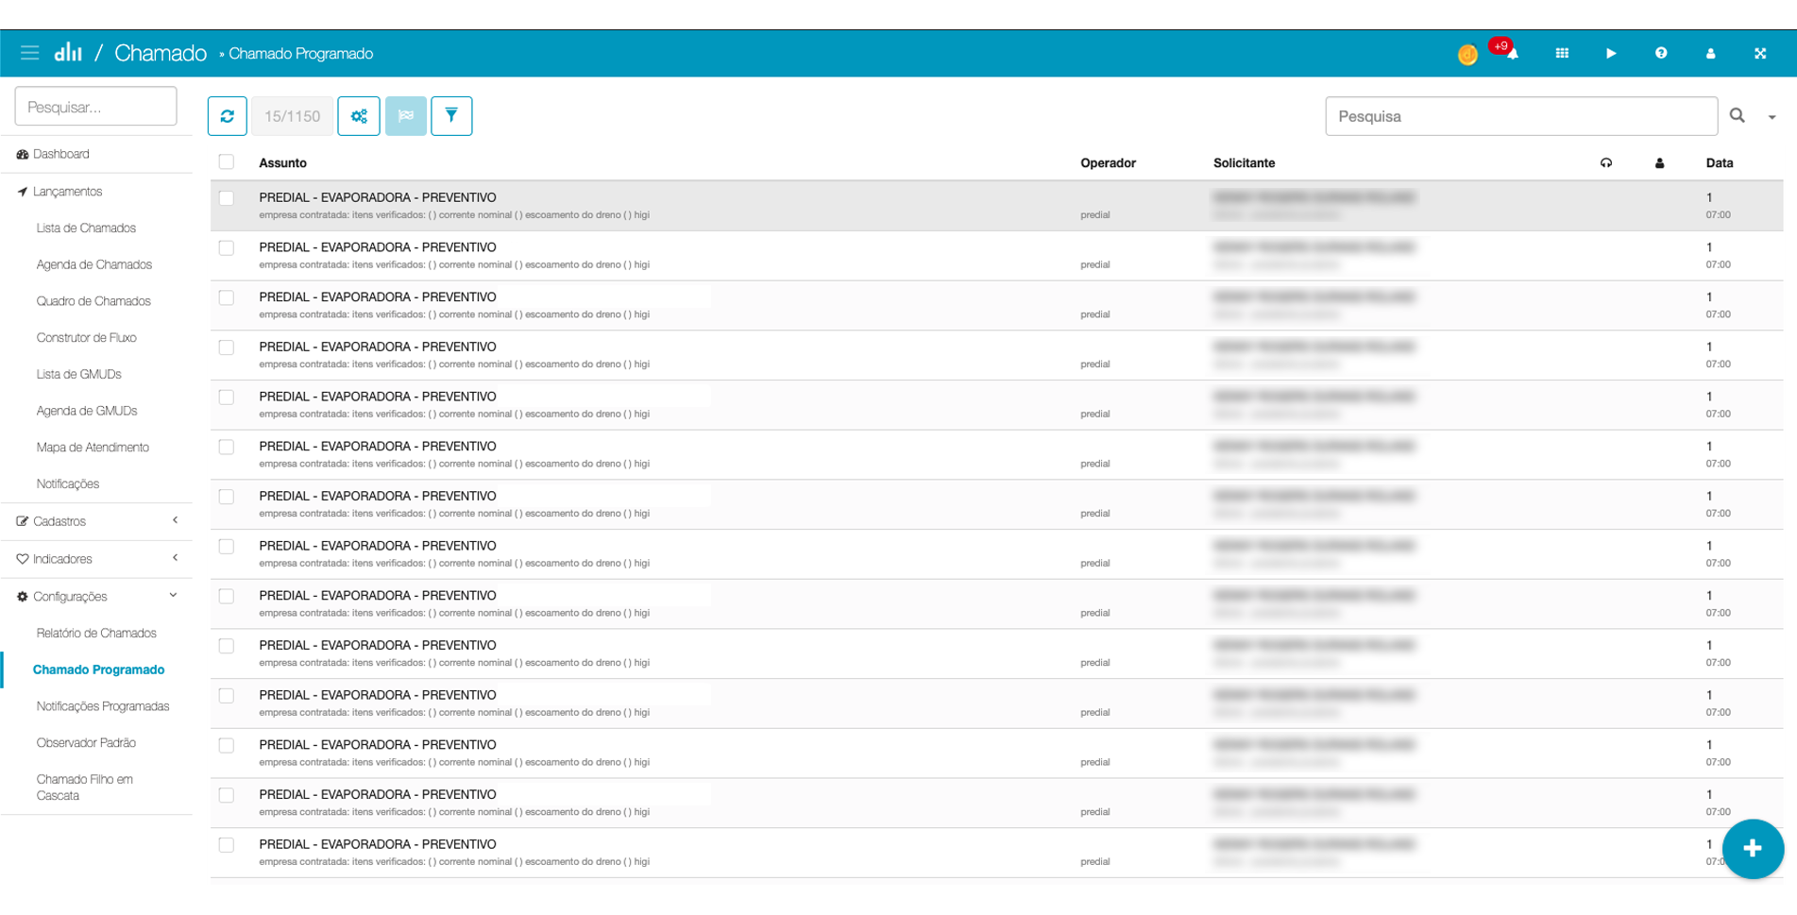Screen dimensions: 1797x915
Task: Click the refresh list icon
Action: point(228,116)
